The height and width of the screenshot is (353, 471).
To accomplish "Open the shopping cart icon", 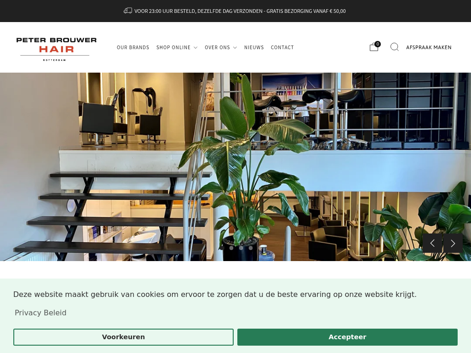I will (373, 47).
